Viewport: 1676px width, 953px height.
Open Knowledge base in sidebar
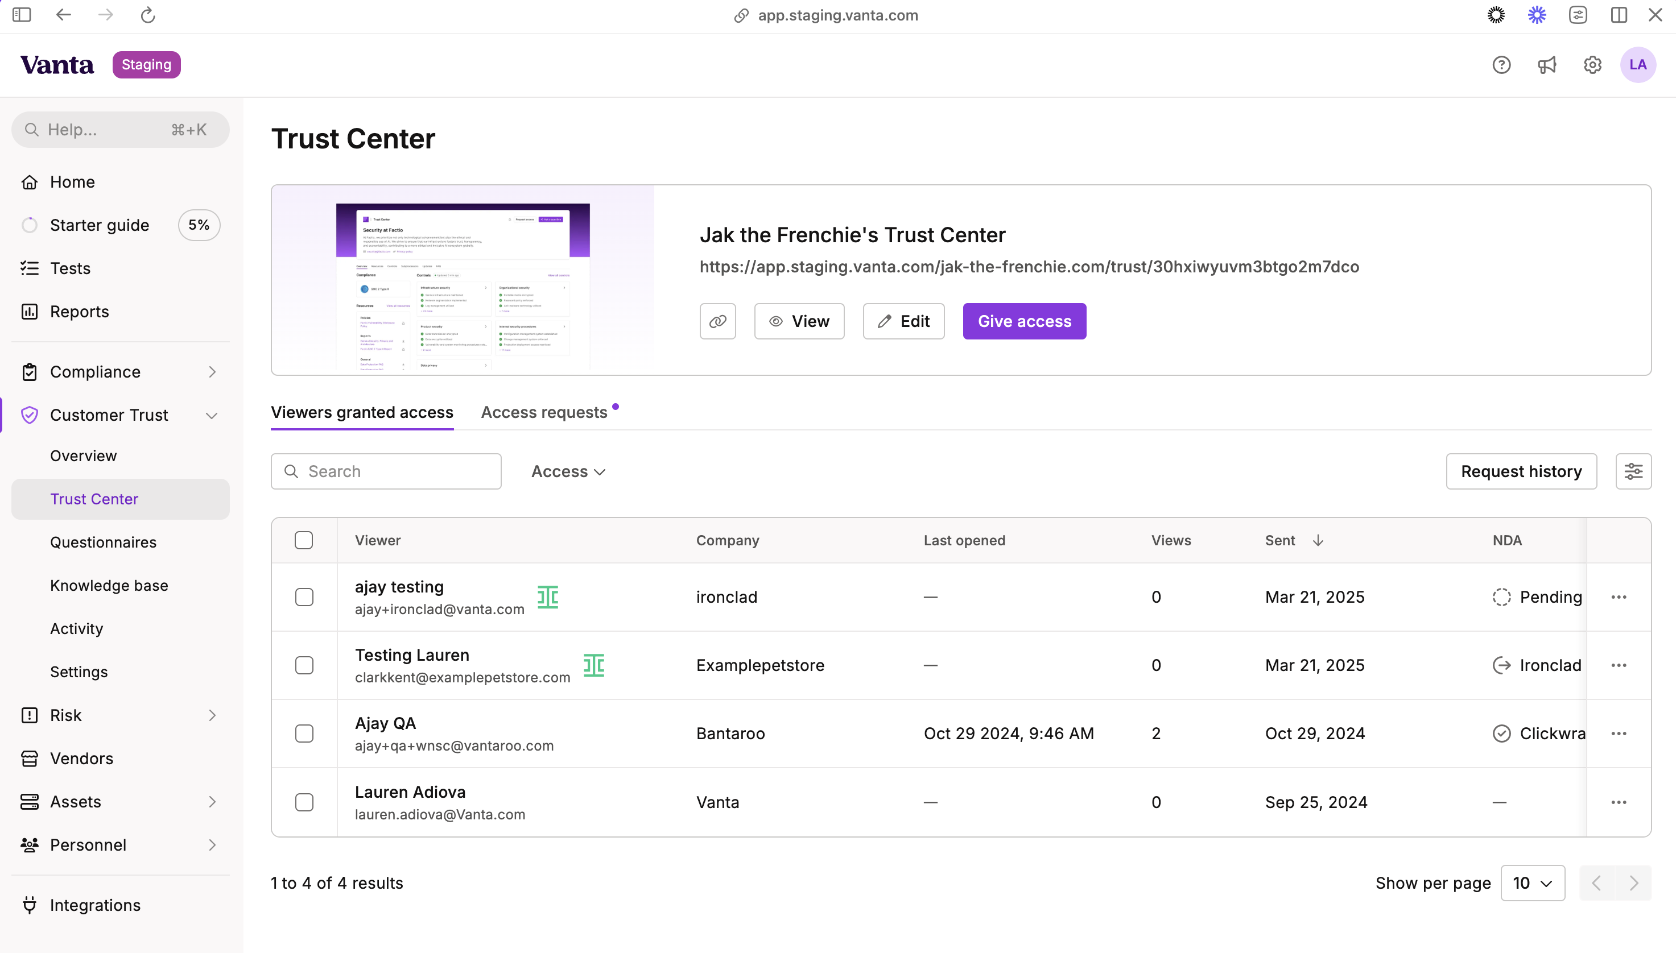109,585
